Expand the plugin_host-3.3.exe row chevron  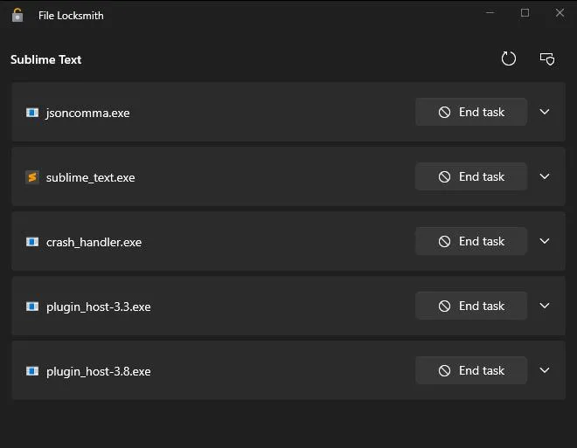tap(545, 306)
